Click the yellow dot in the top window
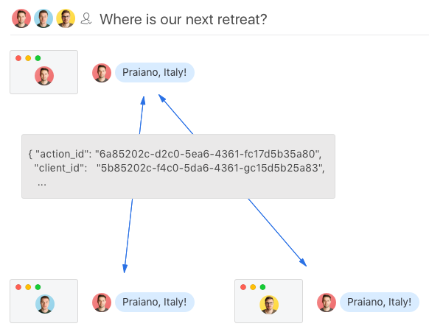429x332 pixels. tap(28, 58)
